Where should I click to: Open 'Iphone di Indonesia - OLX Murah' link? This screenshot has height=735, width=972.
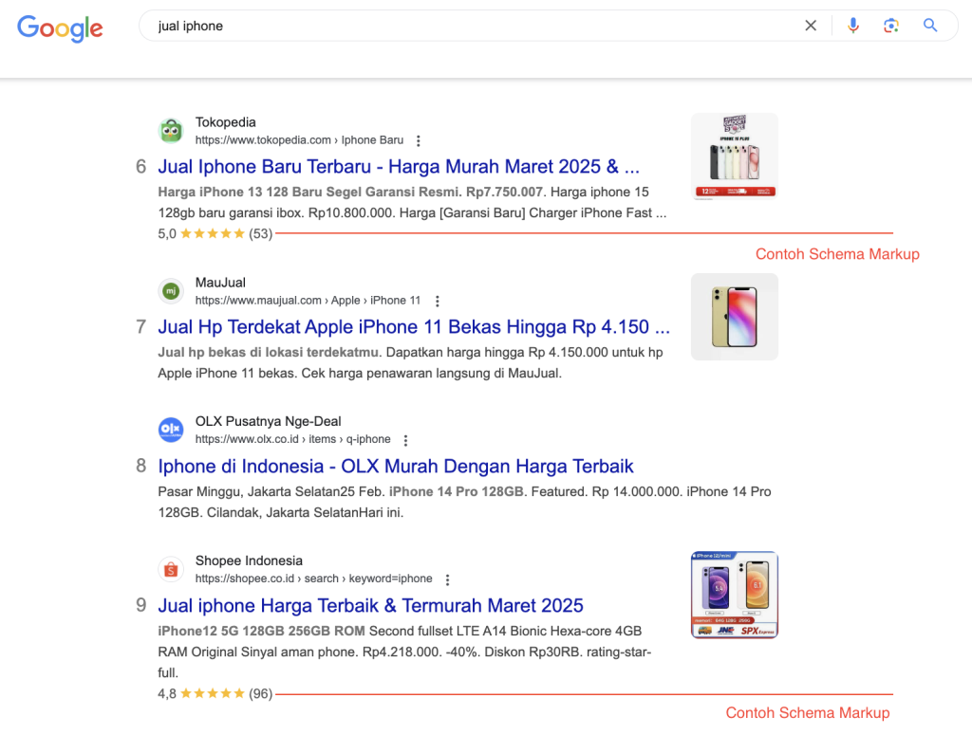tap(396, 467)
